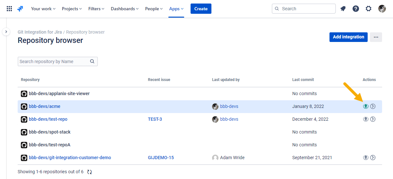
Task: Open the bbb-devs/test-repo repository link
Action: (48, 119)
